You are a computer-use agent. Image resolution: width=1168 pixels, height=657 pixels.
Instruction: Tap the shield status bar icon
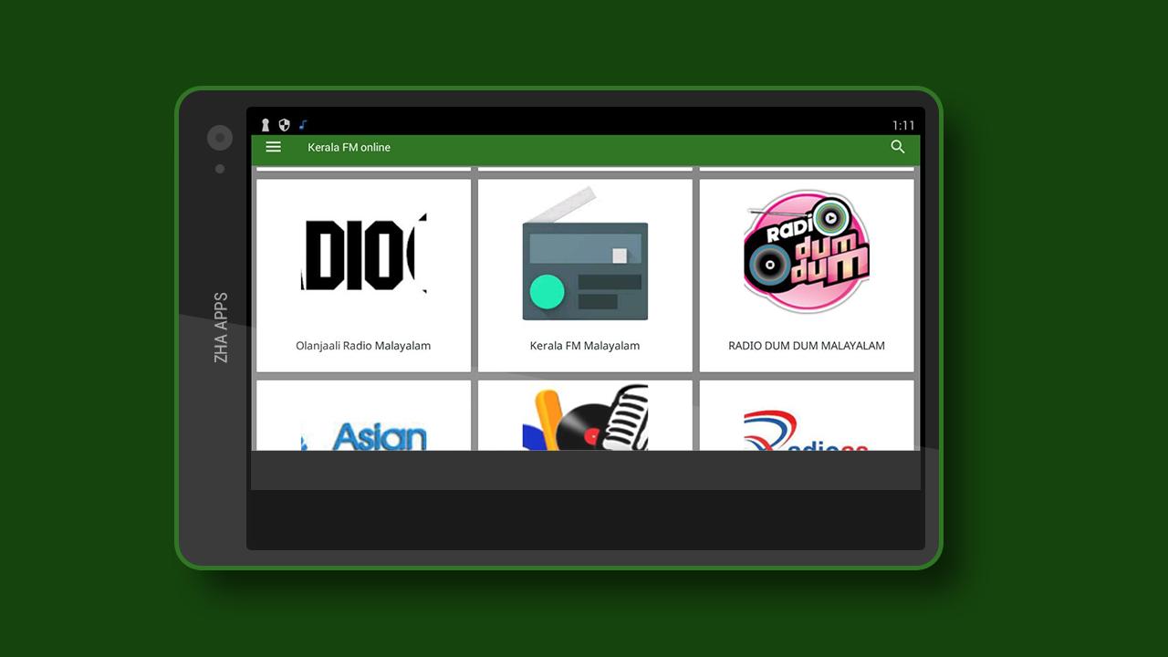click(284, 125)
